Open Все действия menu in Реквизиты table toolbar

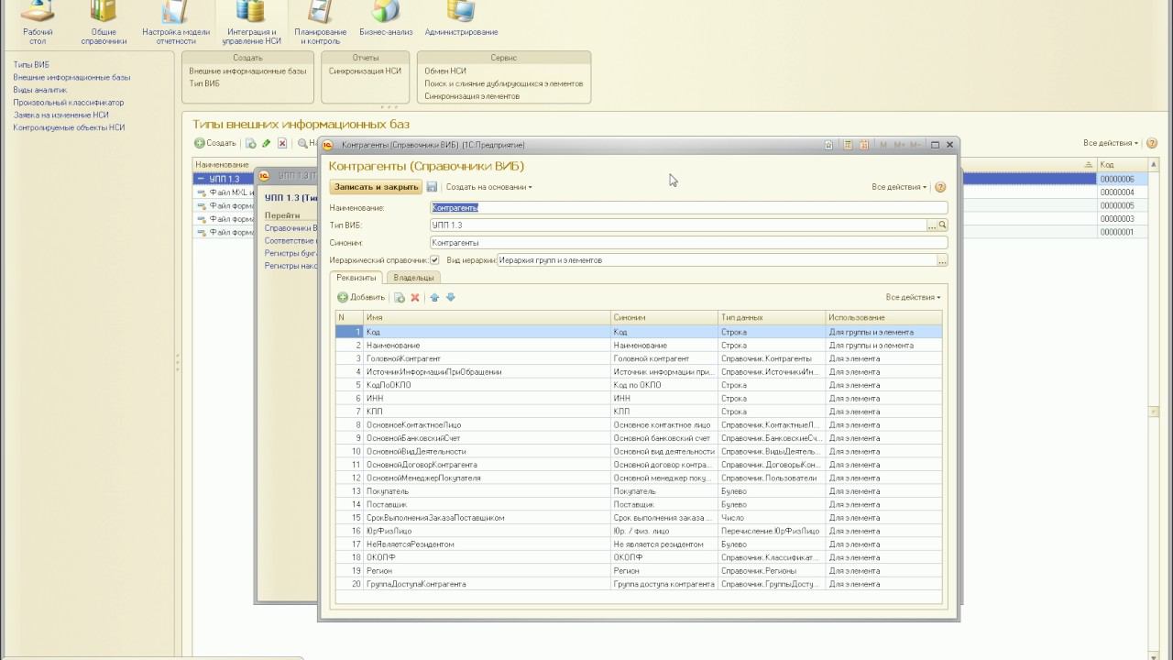pos(912,297)
